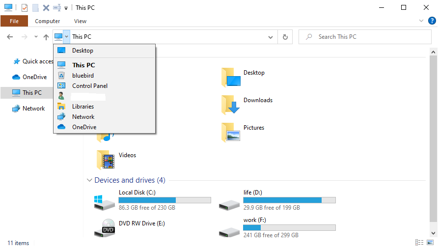Viewport: 438px width, 249px height.
Task: Select the DVD RW Drive (E:) icon
Action: tap(105, 228)
